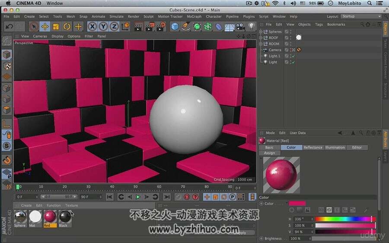Click the 90 F end frame field
The width and height of the screenshot is (389, 243).
pyautogui.click(x=91, y=197)
